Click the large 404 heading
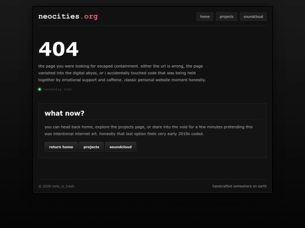 [x=59, y=49]
